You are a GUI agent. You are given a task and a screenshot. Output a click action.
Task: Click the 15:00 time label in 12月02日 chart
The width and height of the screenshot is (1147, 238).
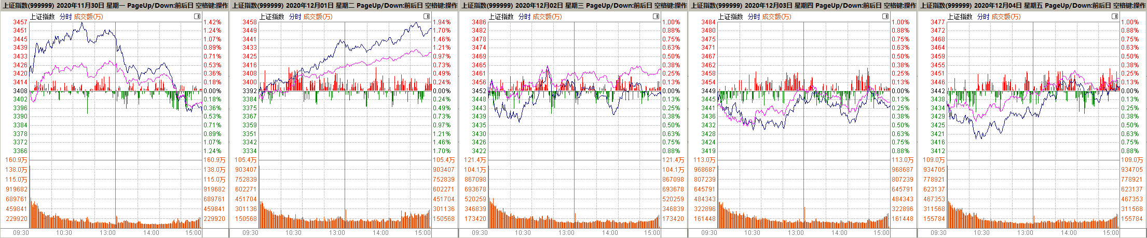click(x=652, y=233)
